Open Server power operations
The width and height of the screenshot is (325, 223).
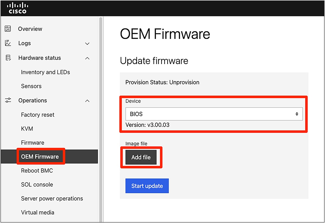(52, 199)
